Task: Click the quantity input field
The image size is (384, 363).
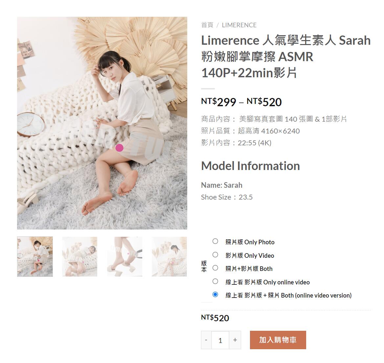Action: [x=220, y=340]
